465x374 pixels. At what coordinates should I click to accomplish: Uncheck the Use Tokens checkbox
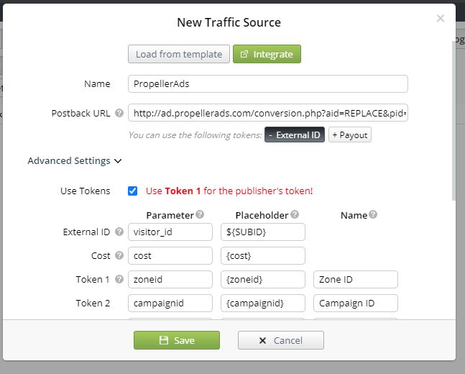[132, 191]
